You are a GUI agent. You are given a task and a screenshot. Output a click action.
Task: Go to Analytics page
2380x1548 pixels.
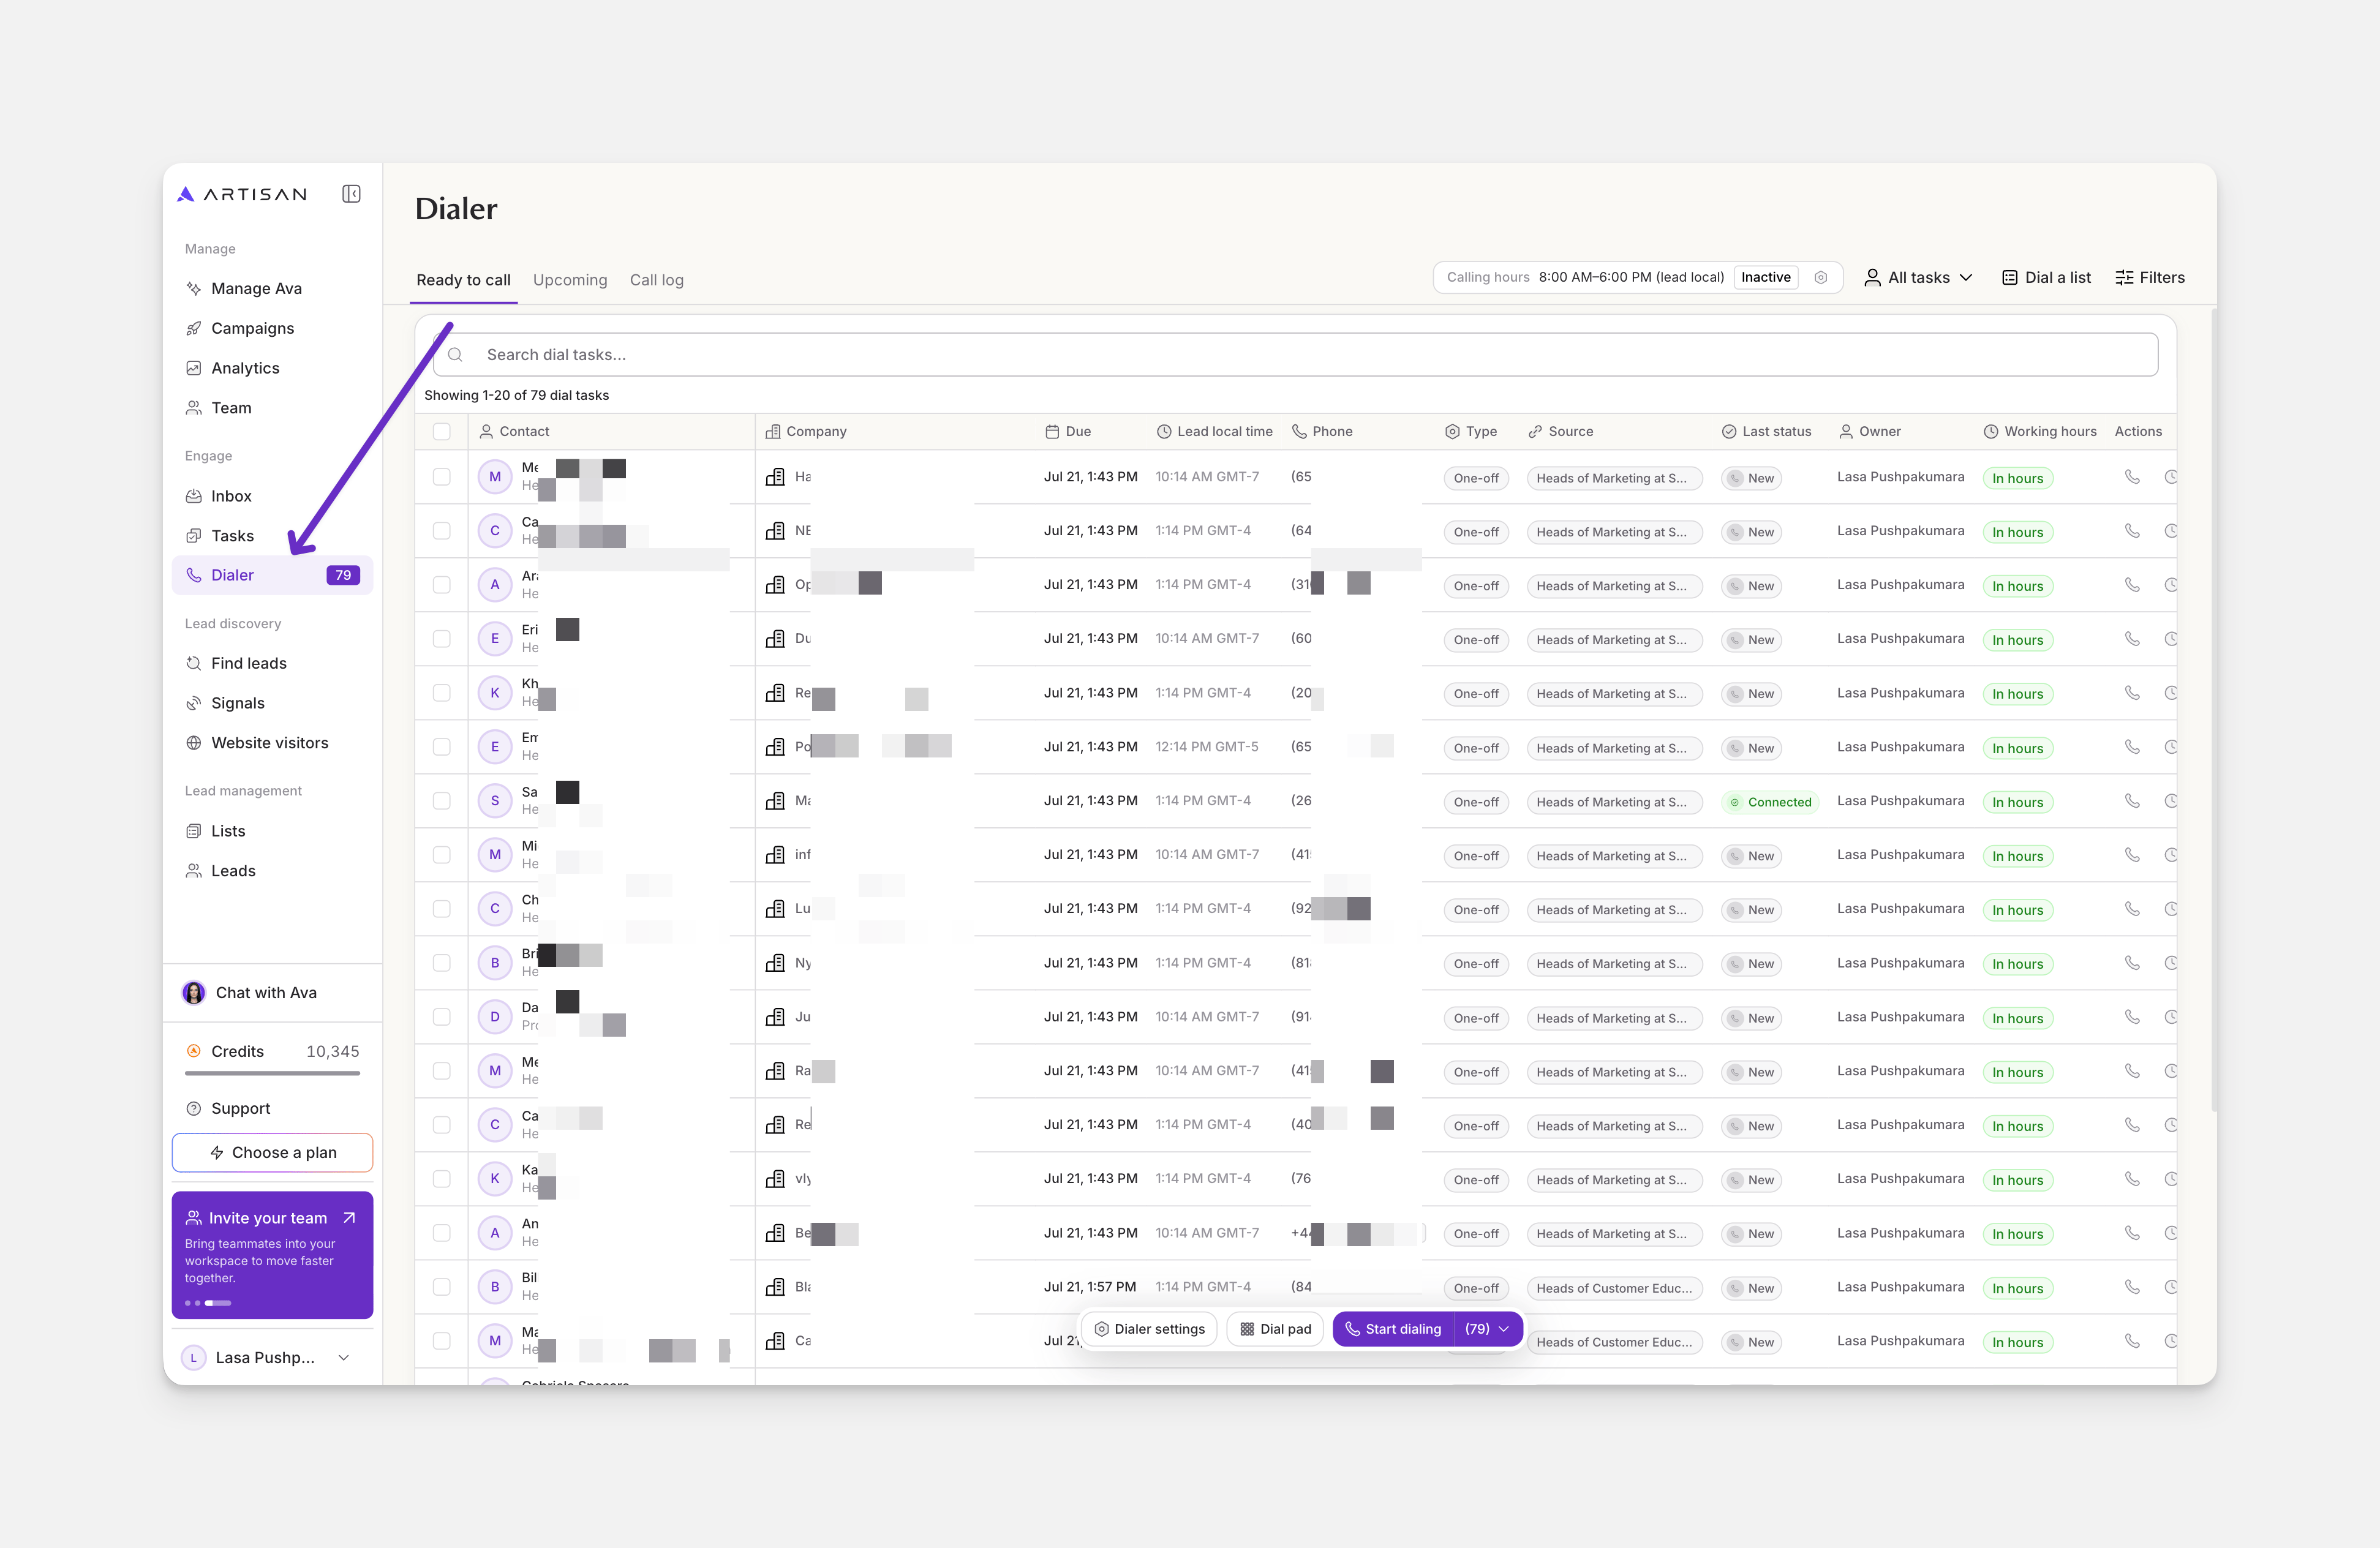click(272, 368)
